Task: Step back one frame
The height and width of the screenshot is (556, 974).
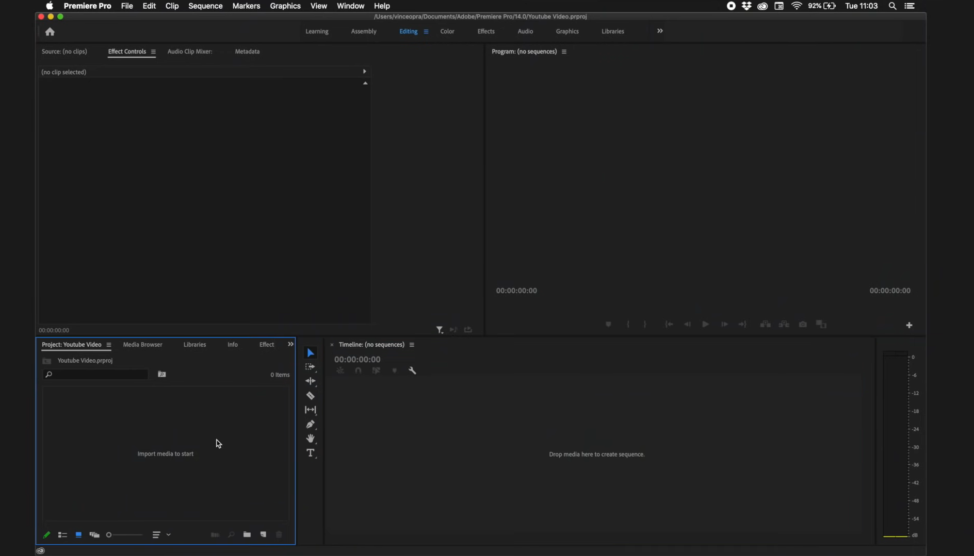Action: (x=687, y=324)
